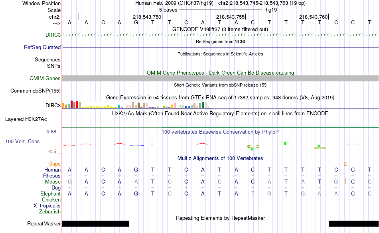Click the 218,543,760 ruler coordinate

[x=313, y=17]
